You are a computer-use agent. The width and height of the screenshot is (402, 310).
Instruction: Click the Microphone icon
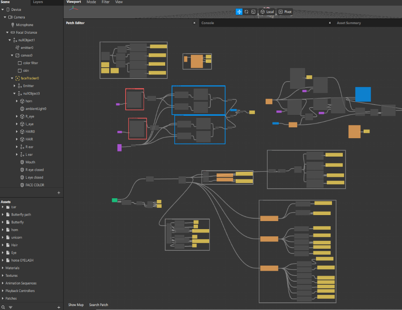(13, 25)
